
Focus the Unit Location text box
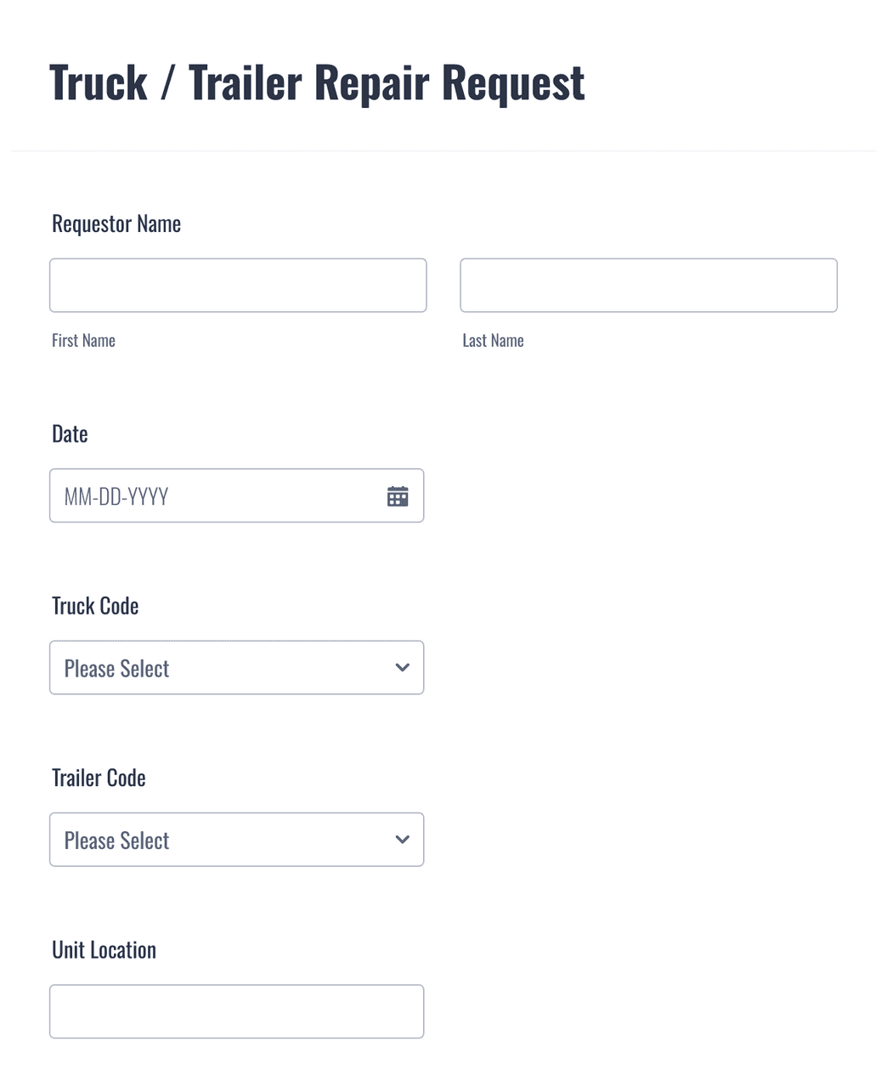coord(236,1011)
